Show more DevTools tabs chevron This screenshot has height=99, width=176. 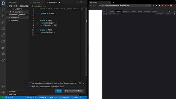click(159, 11)
